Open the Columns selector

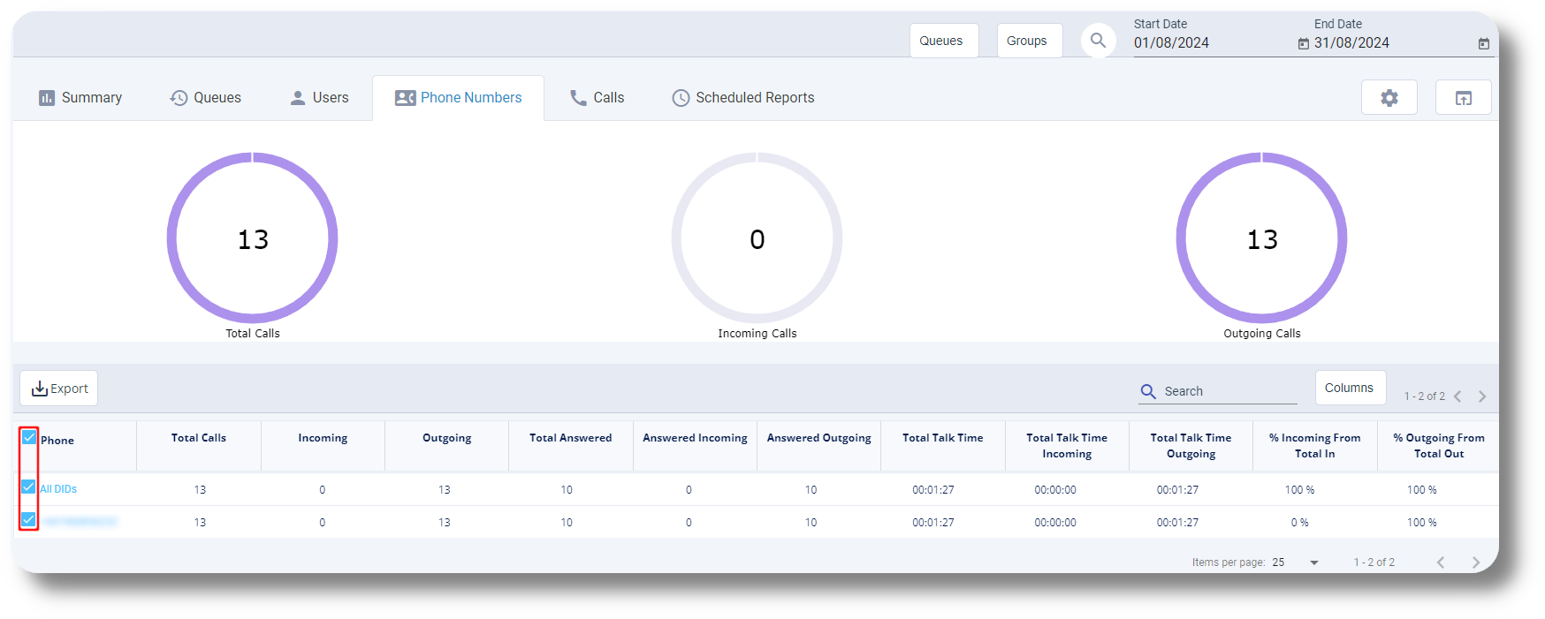click(x=1350, y=388)
